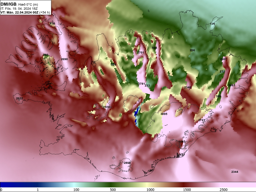Click the map value 232

click(x=222, y=71)
